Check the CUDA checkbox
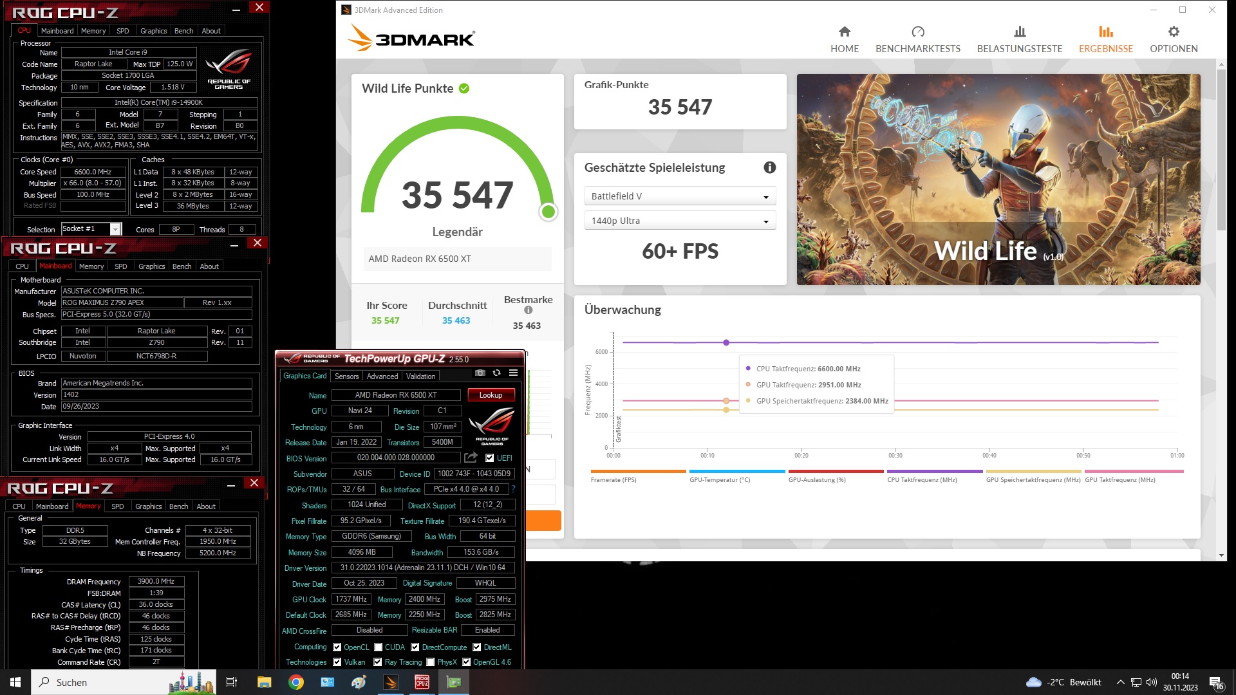1236x695 pixels. 379,647
